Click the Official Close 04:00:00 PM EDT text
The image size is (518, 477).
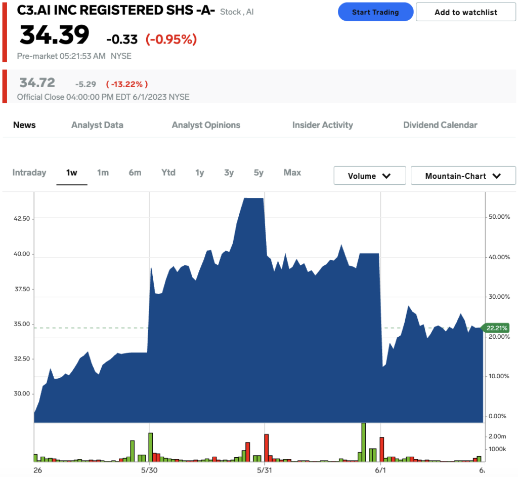point(74,97)
